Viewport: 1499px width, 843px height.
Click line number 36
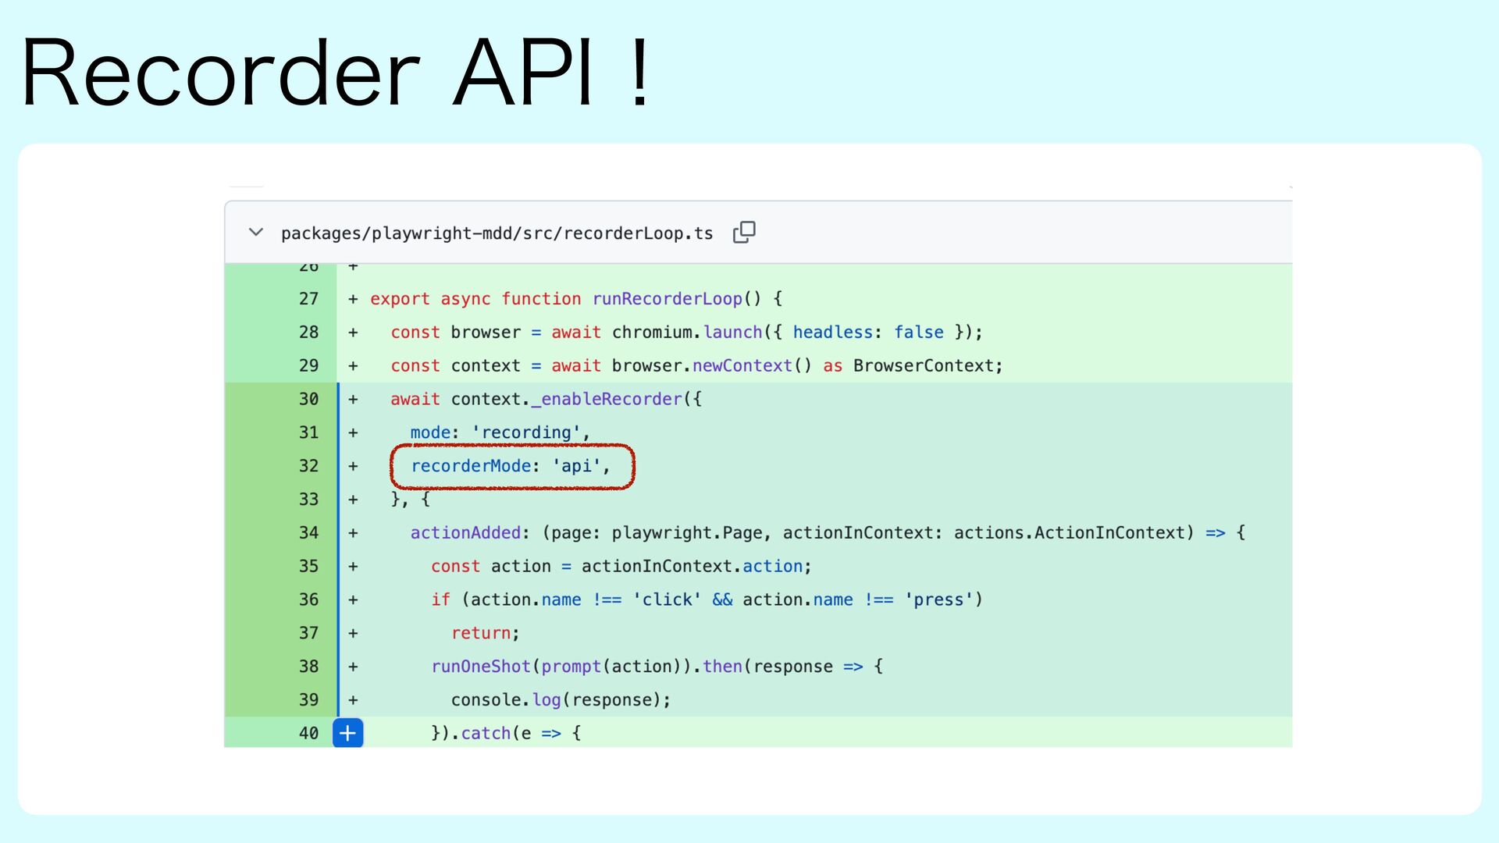point(308,599)
